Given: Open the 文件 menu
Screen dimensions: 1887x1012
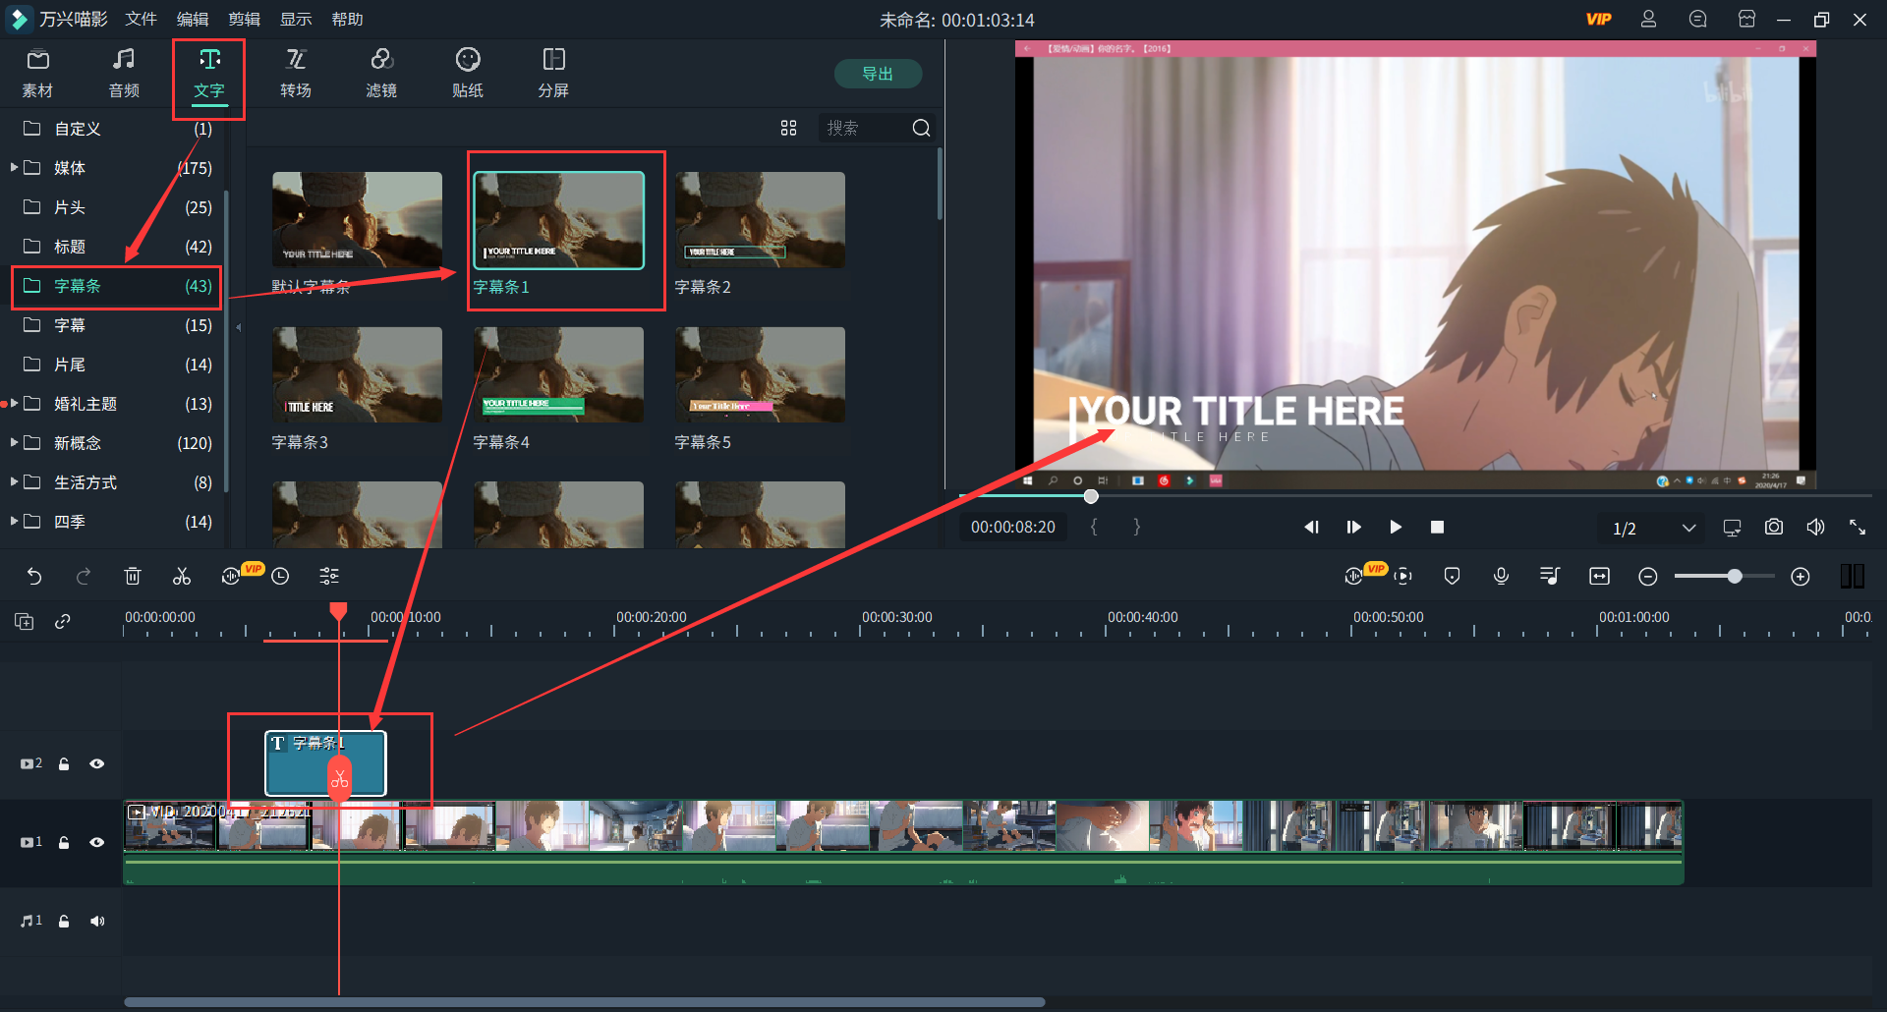Looking at the screenshot, I should pyautogui.click(x=141, y=20).
